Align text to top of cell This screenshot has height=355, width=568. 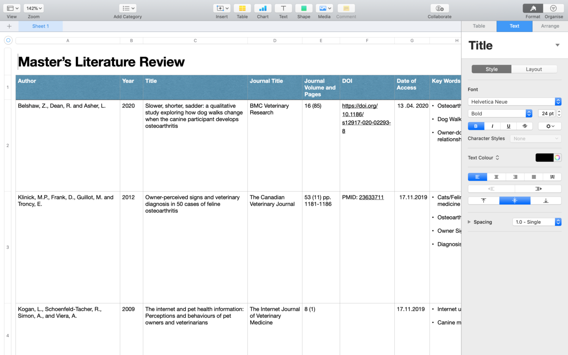pos(484,201)
